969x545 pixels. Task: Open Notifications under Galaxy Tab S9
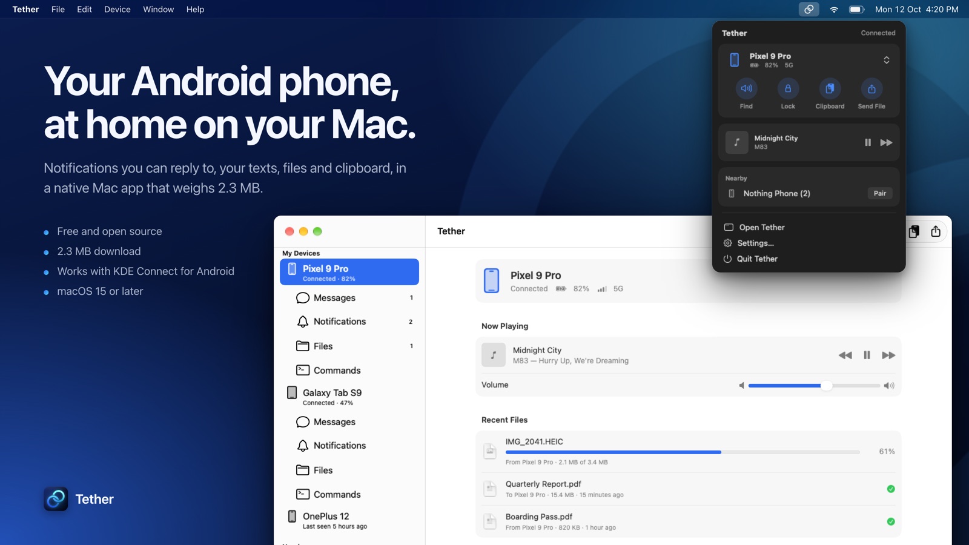349,446
